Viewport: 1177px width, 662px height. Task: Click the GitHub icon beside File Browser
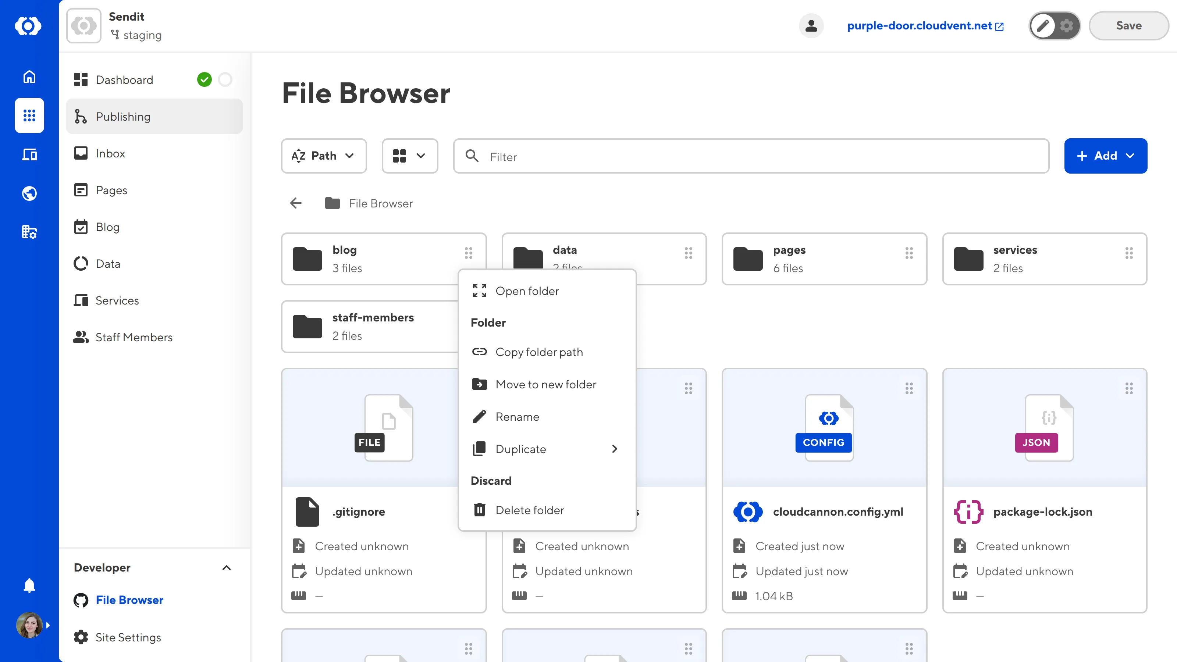(x=81, y=600)
